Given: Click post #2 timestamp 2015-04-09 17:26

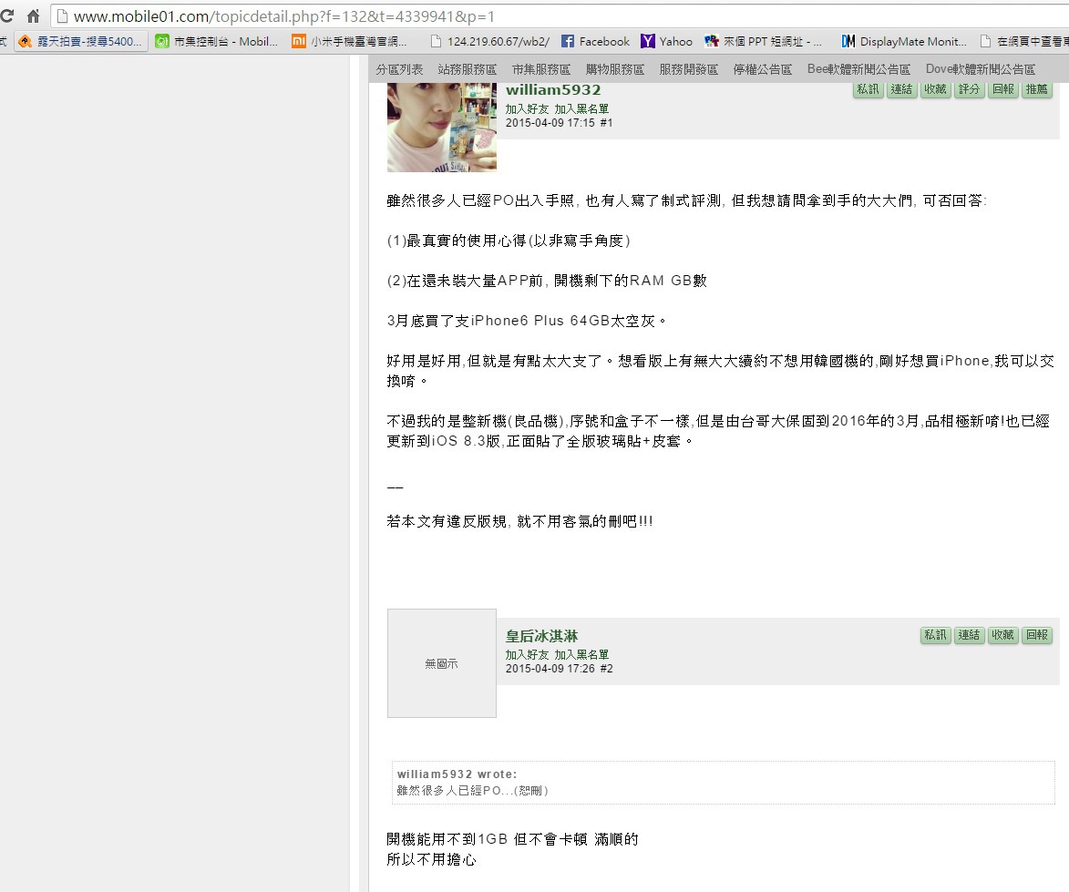Looking at the screenshot, I should pyautogui.click(x=550, y=669).
